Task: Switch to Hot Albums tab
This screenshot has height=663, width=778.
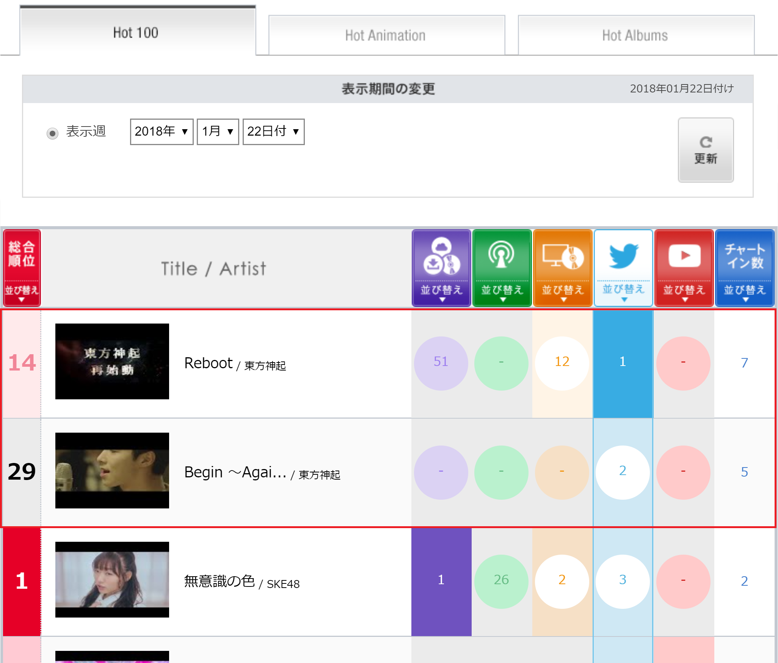Action: [x=636, y=36]
